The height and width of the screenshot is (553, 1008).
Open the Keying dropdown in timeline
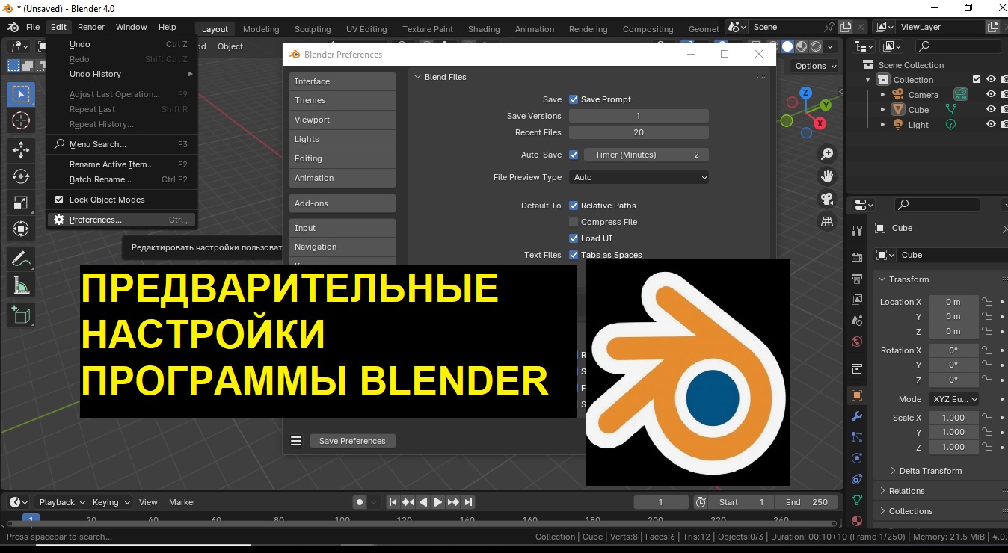coord(111,502)
